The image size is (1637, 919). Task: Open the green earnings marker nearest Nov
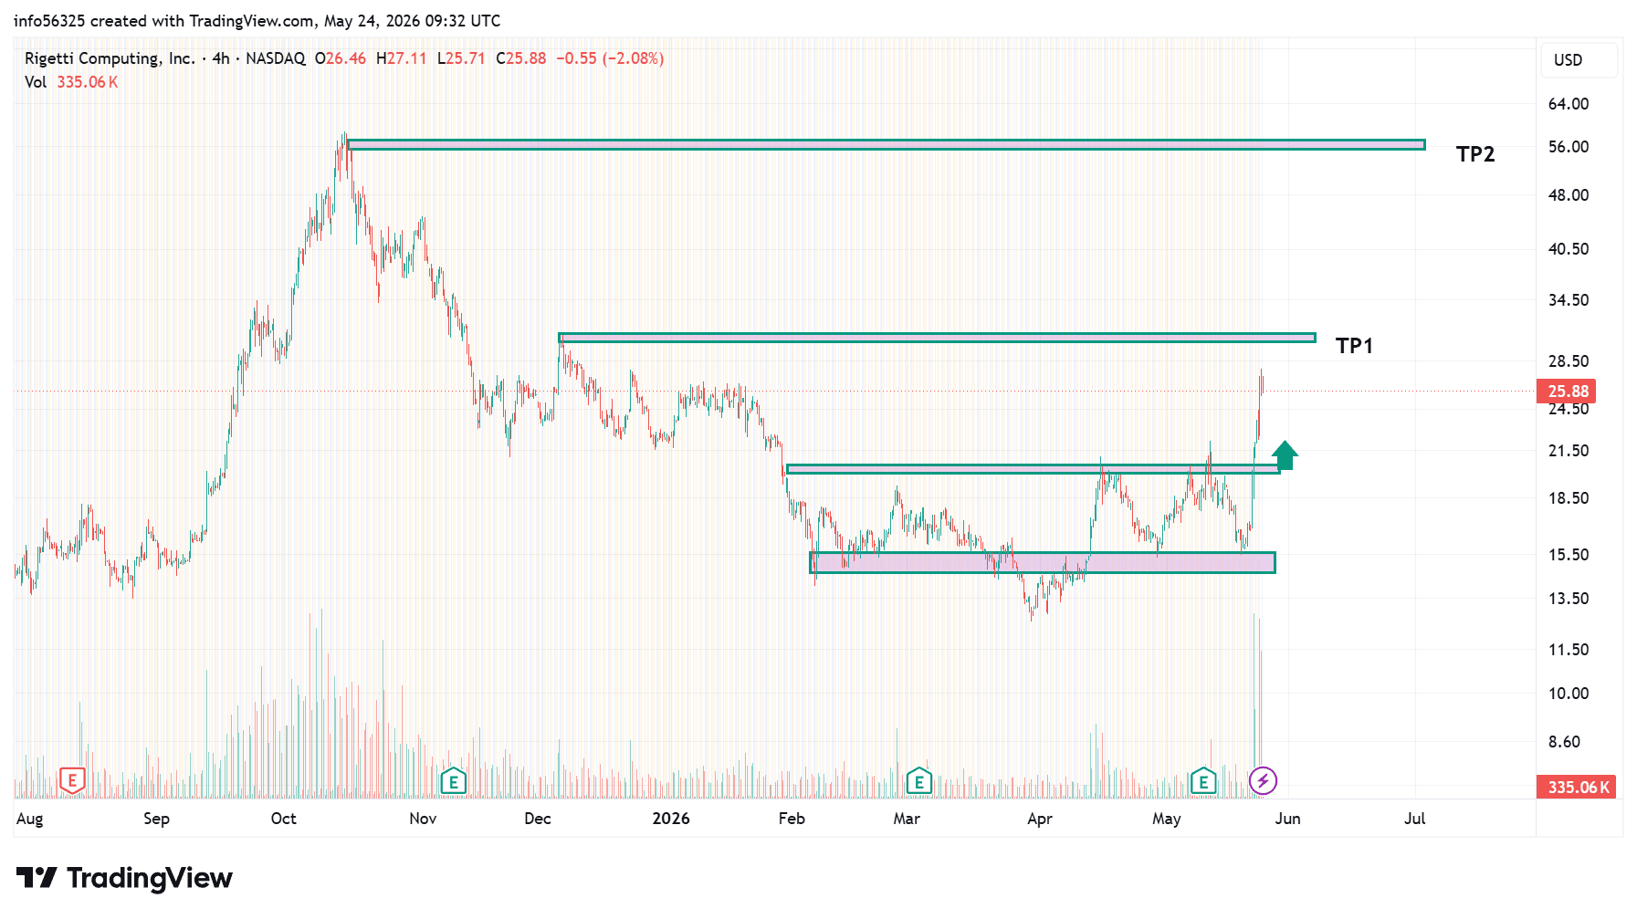[x=453, y=780]
